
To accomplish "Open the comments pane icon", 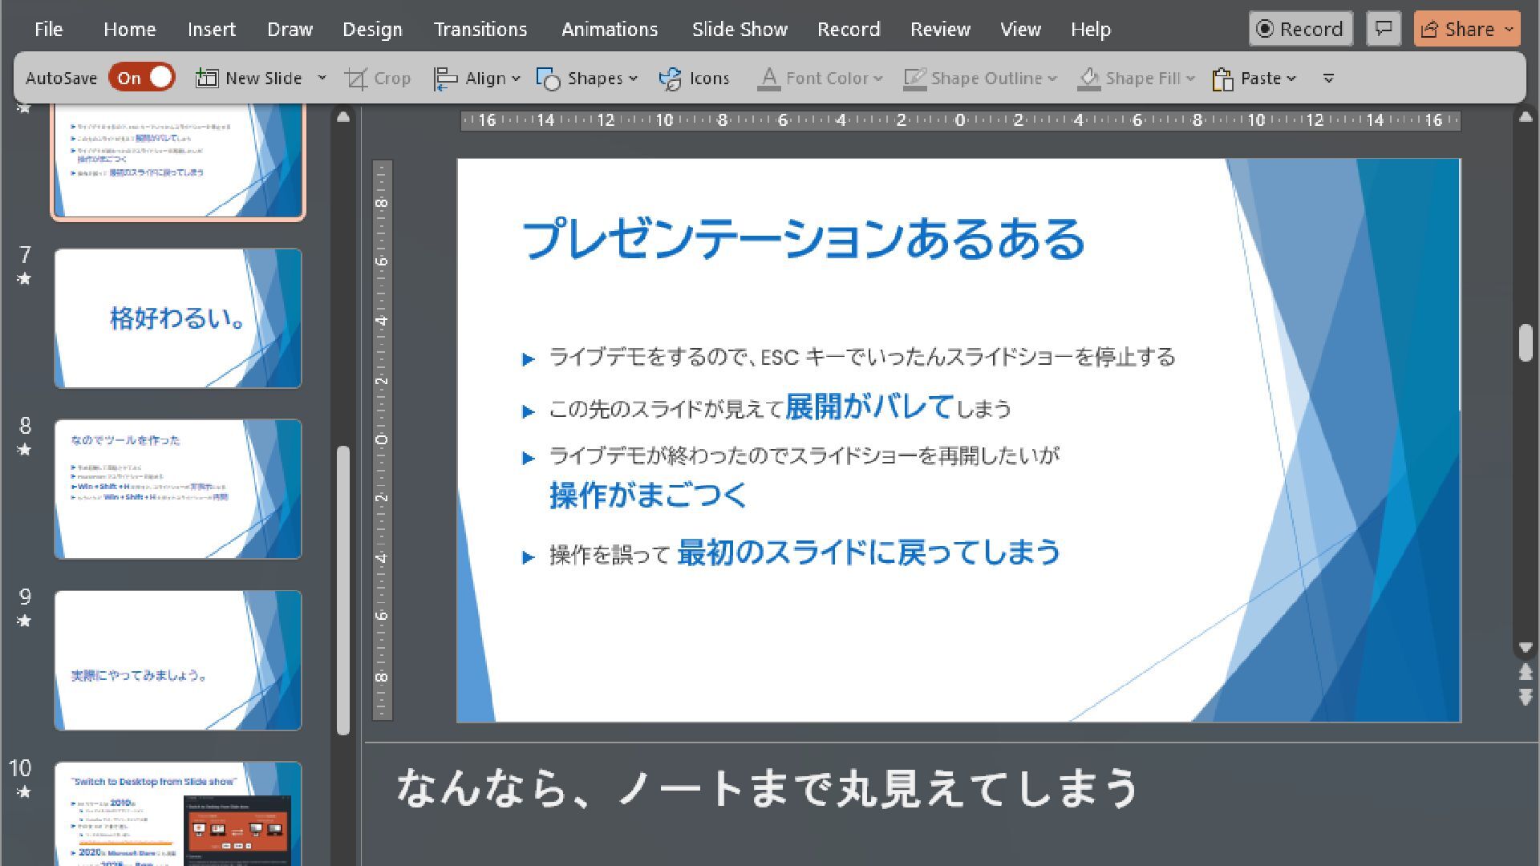I will 1384,29.
